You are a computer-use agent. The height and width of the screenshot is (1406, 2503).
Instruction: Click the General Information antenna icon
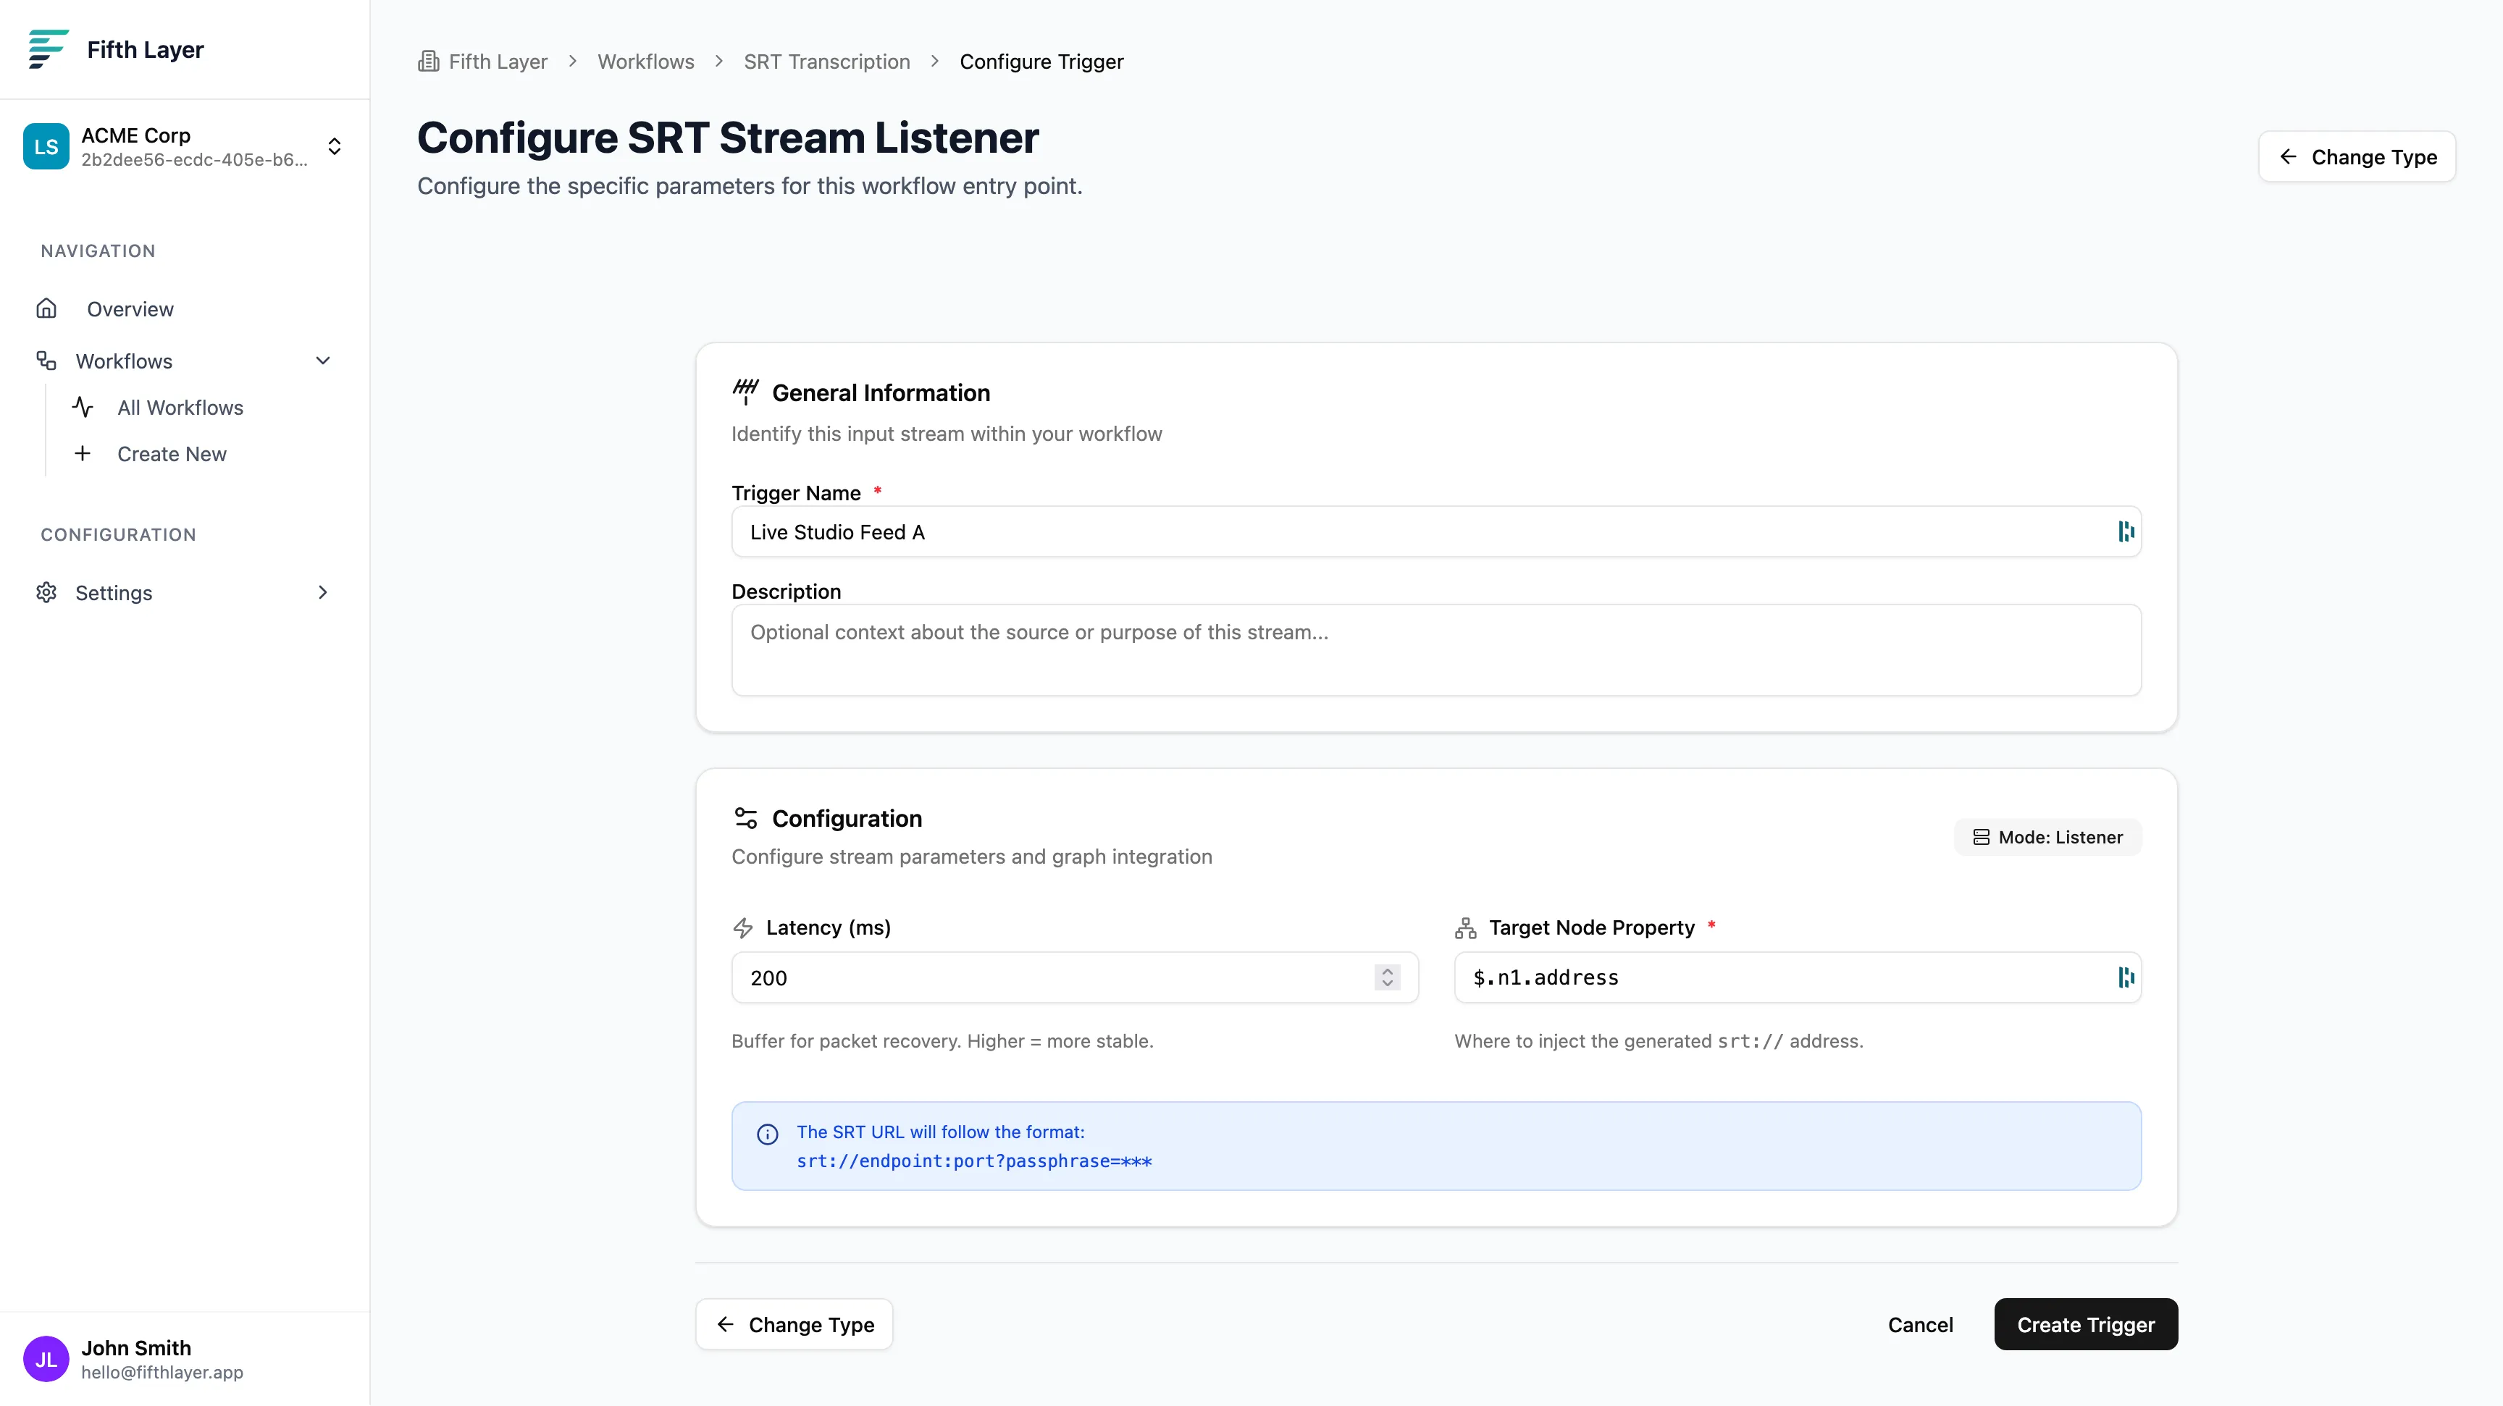[x=745, y=392]
